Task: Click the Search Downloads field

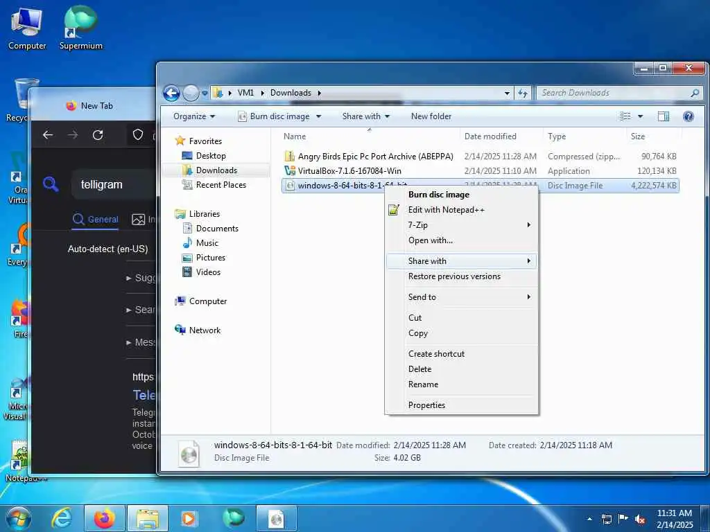Action: [x=619, y=93]
